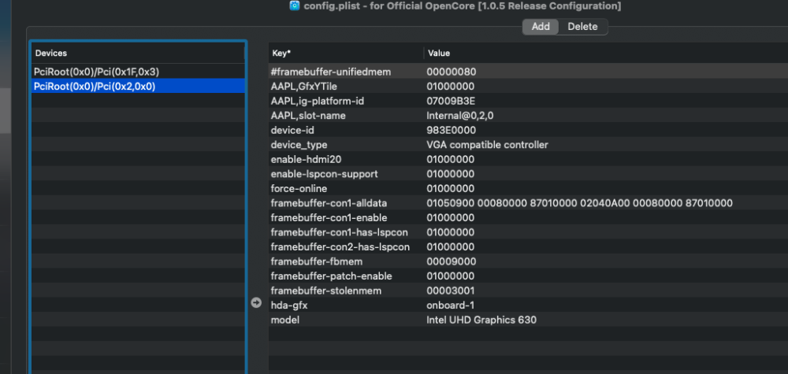Select the hda-gfx key

288,305
